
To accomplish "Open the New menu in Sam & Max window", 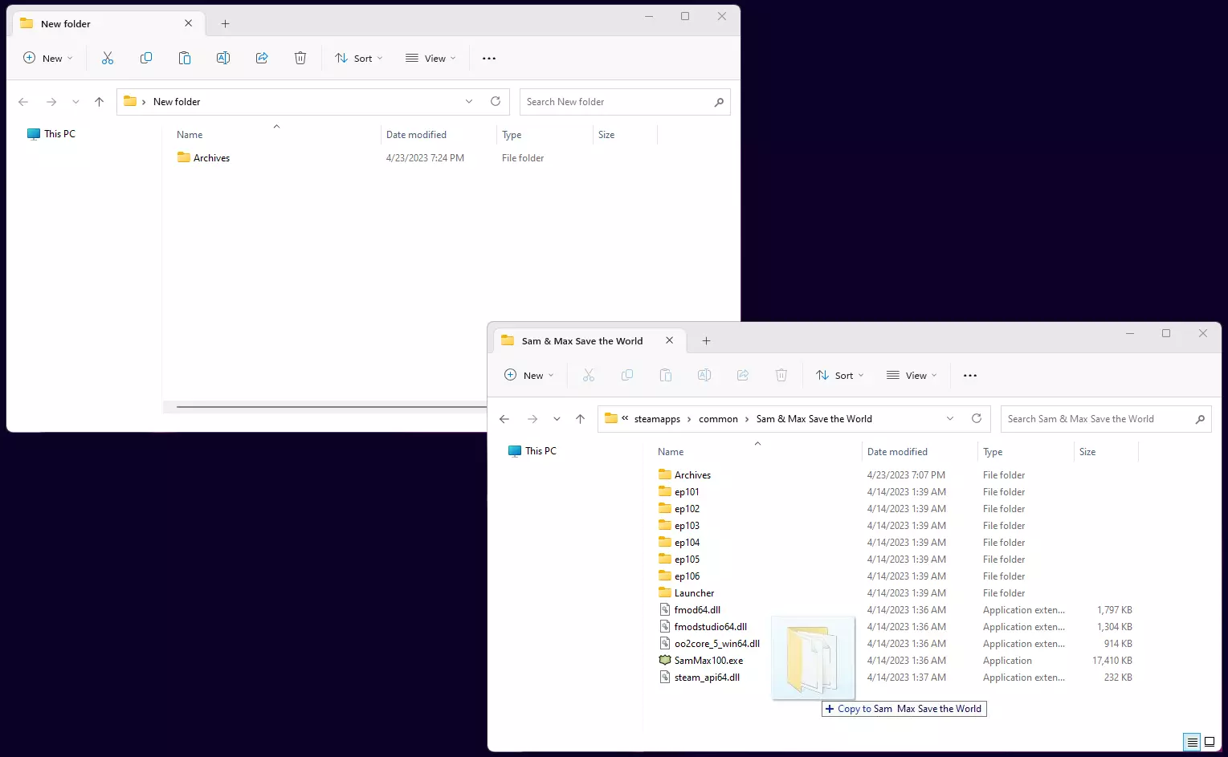I will pos(529,375).
